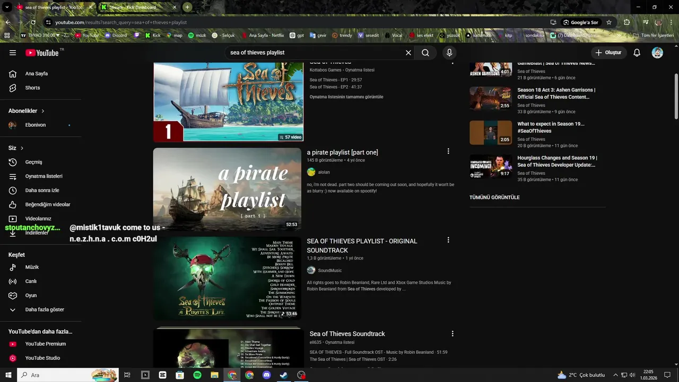Open the tab search dropdown arrow

click(x=7, y=7)
